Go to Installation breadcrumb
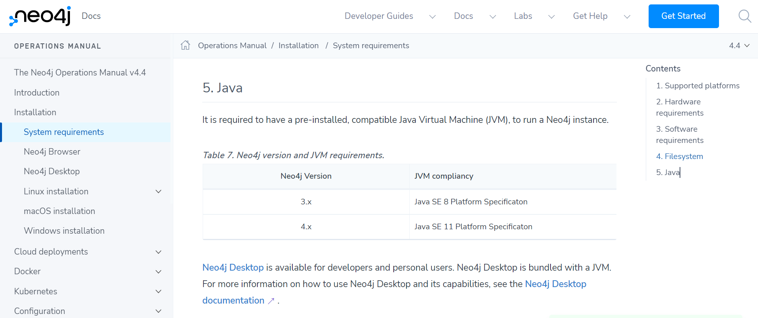 coord(298,46)
